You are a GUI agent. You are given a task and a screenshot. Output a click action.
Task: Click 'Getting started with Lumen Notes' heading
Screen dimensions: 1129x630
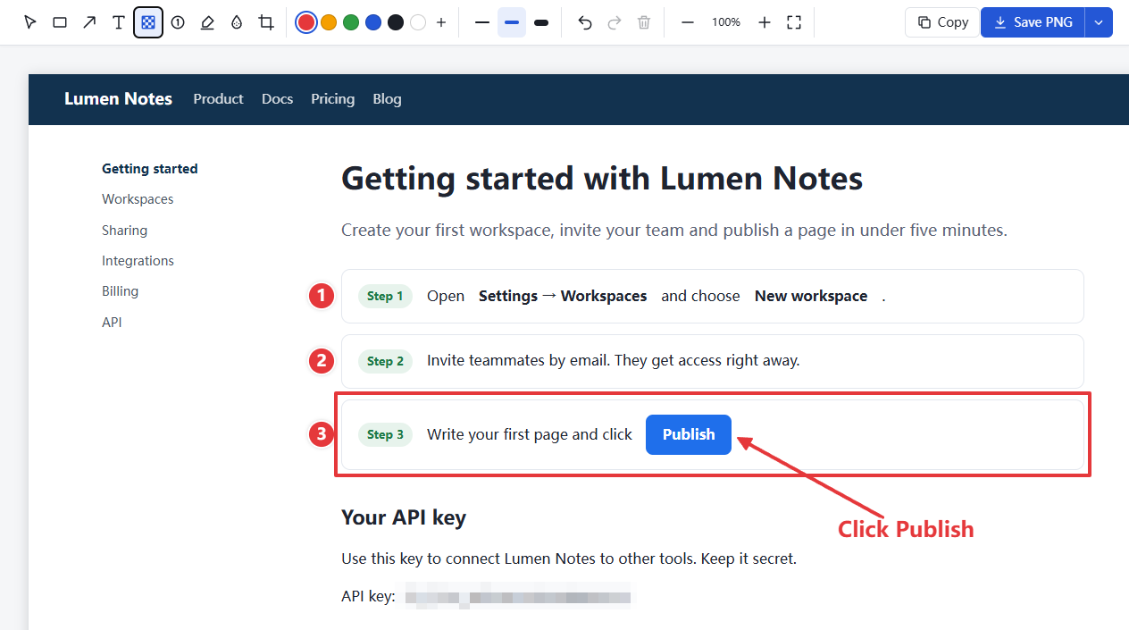[x=602, y=179]
